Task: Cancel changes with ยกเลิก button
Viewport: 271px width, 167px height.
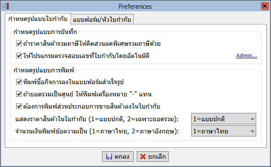Action: [152, 157]
